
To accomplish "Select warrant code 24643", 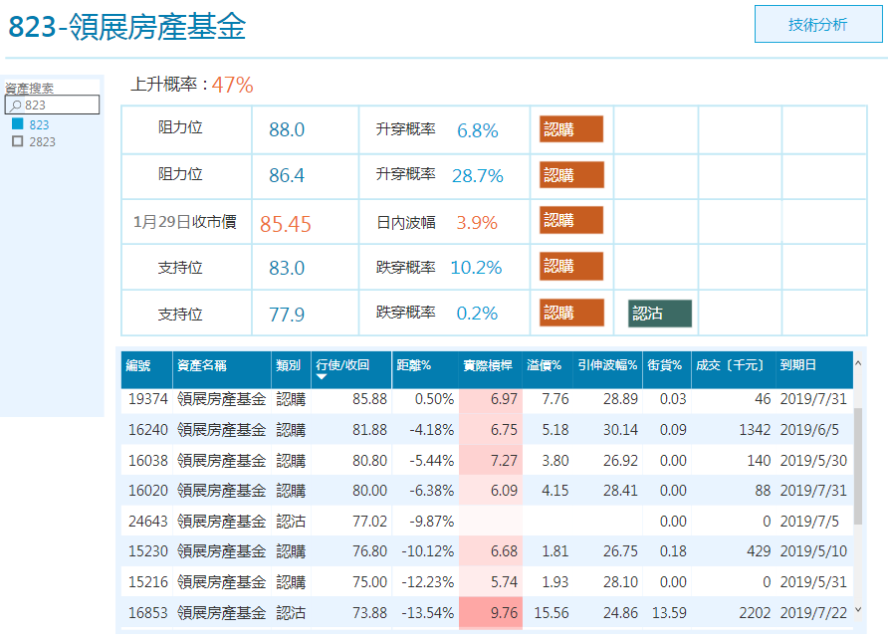I will pyautogui.click(x=147, y=522).
